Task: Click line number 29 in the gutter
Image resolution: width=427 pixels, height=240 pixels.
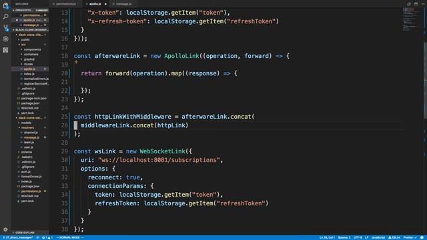Action: tap(64, 151)
